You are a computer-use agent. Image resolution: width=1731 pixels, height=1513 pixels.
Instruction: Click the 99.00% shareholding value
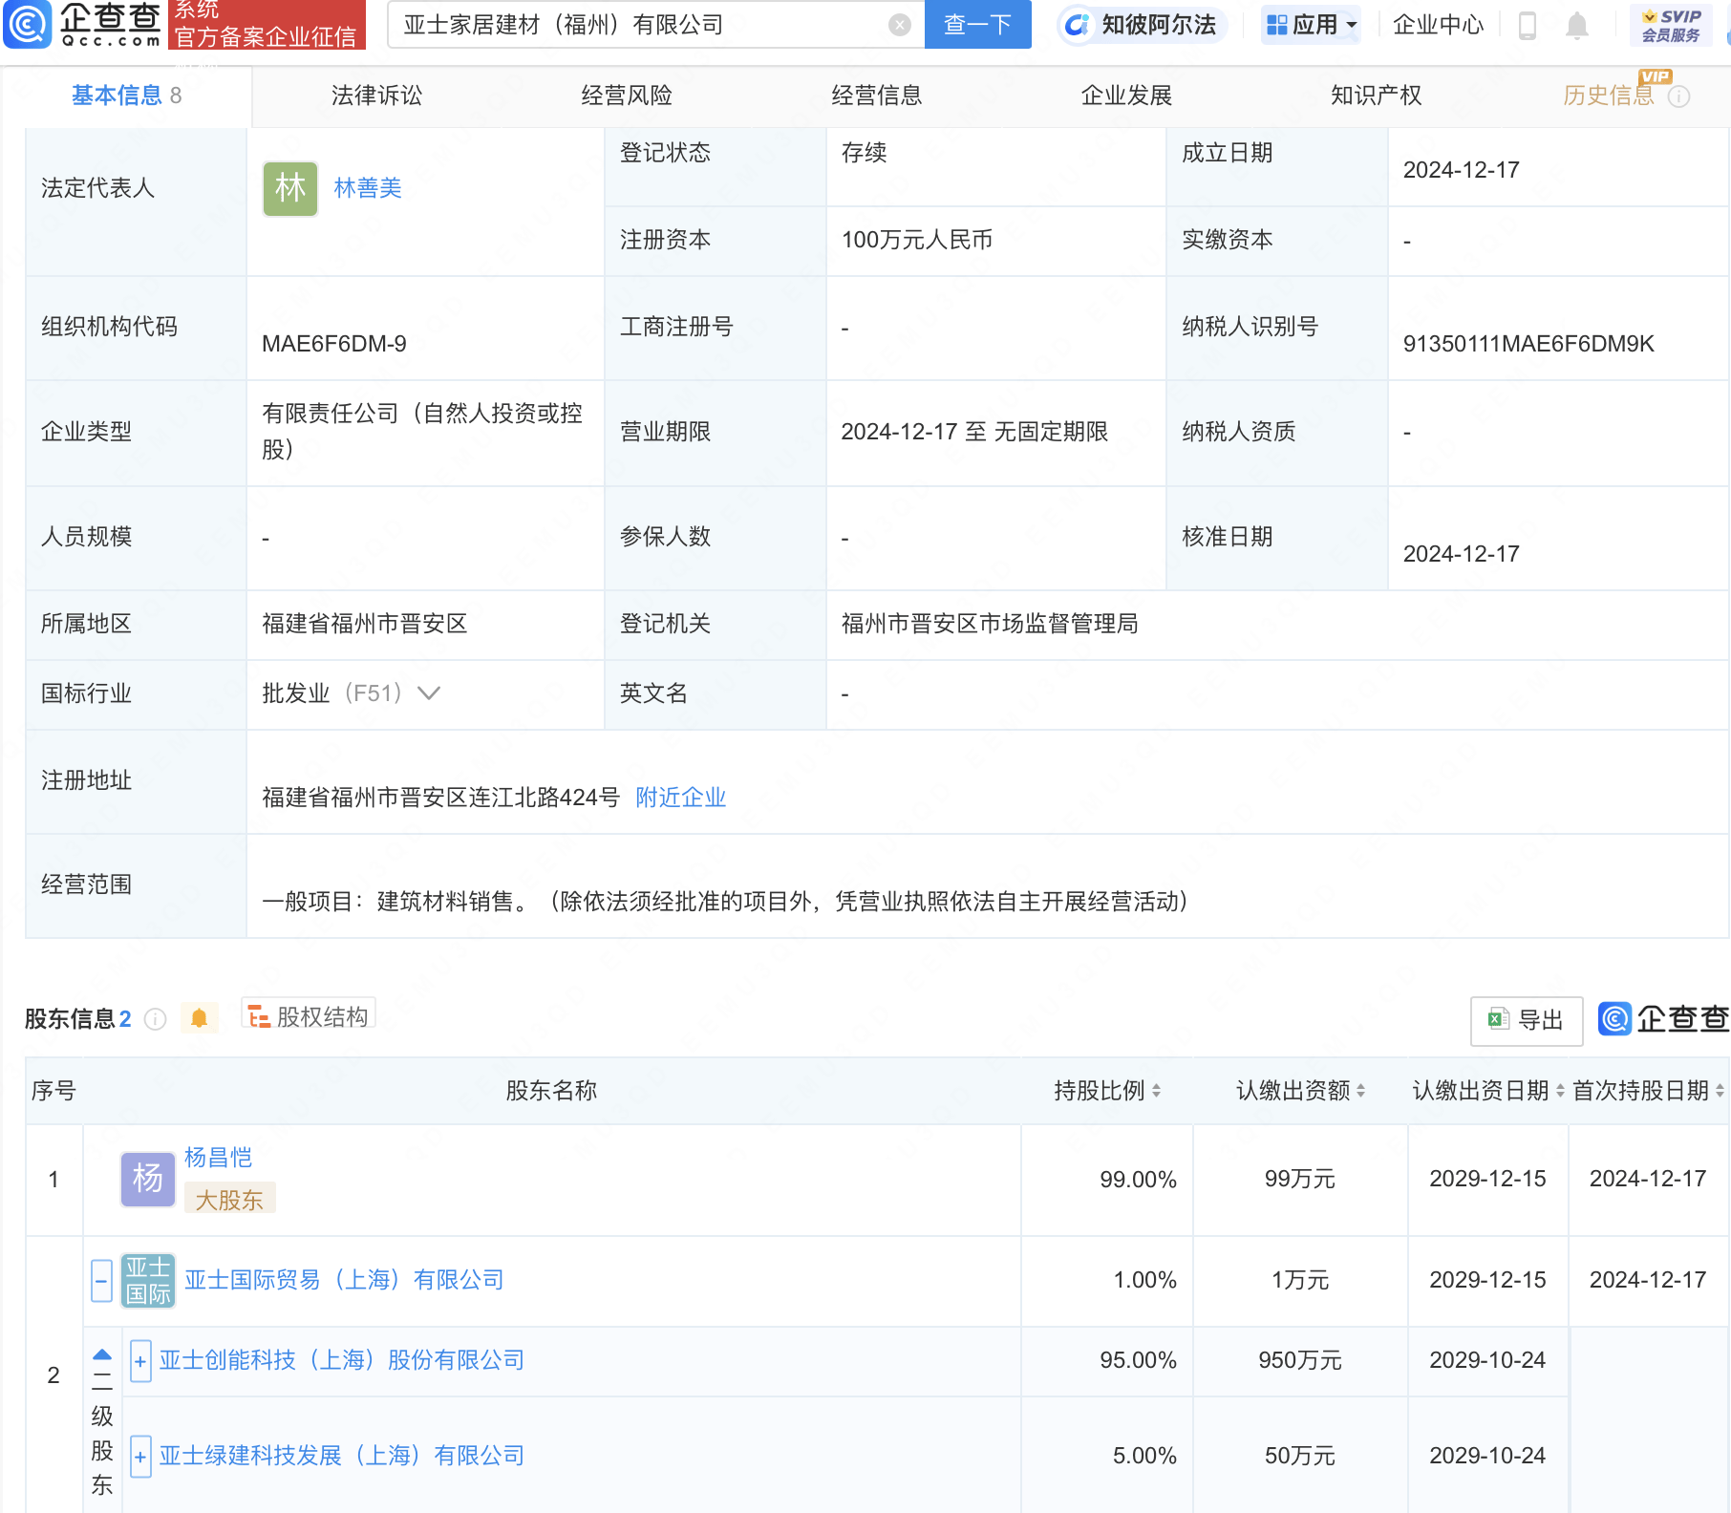1138,1180
